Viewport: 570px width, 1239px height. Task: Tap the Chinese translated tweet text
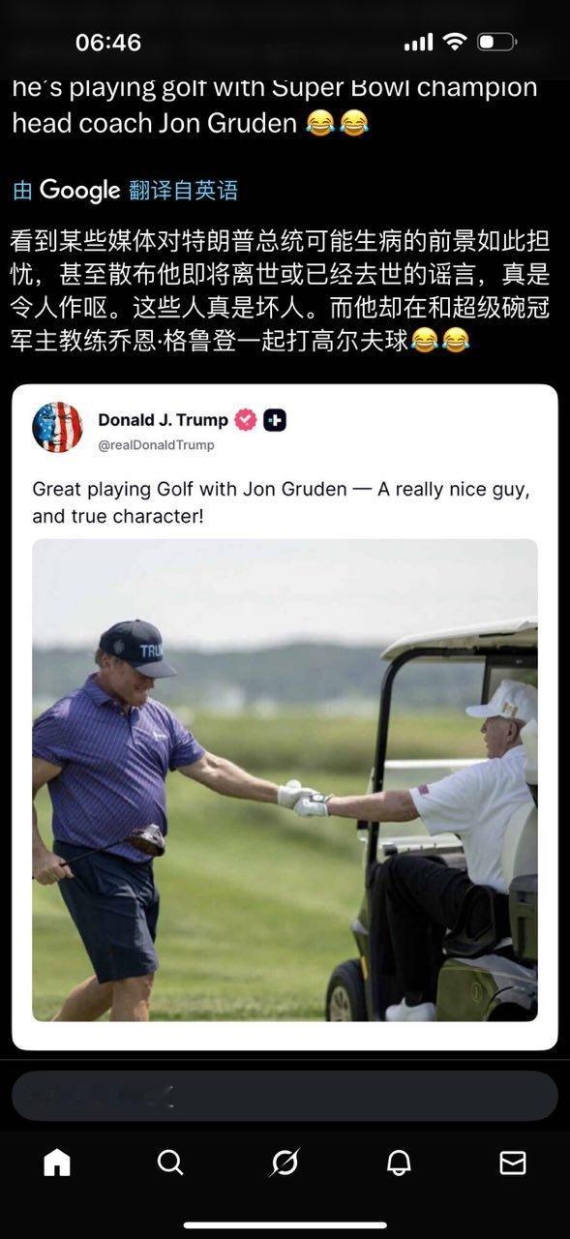coord(281,290)
